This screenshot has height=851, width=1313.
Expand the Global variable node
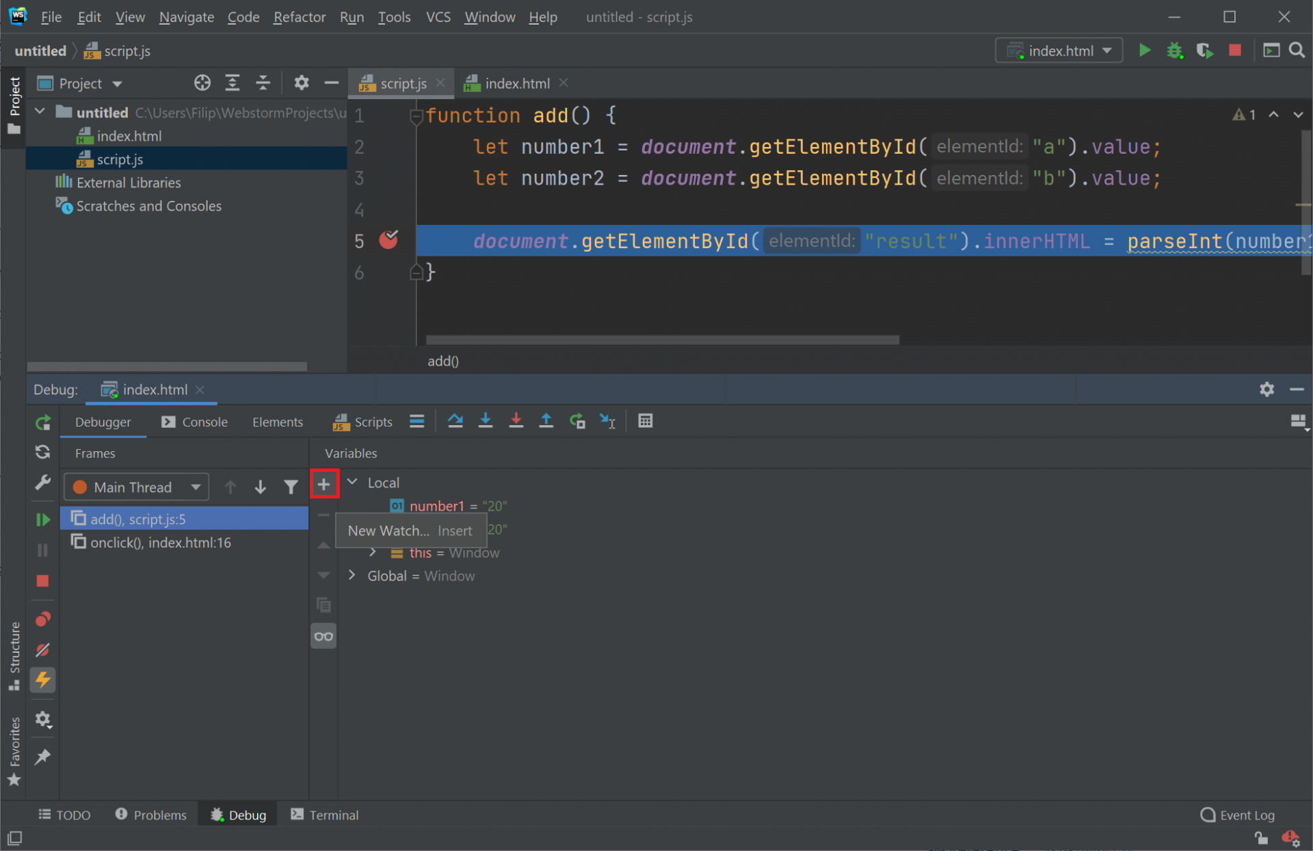(352, 576)
